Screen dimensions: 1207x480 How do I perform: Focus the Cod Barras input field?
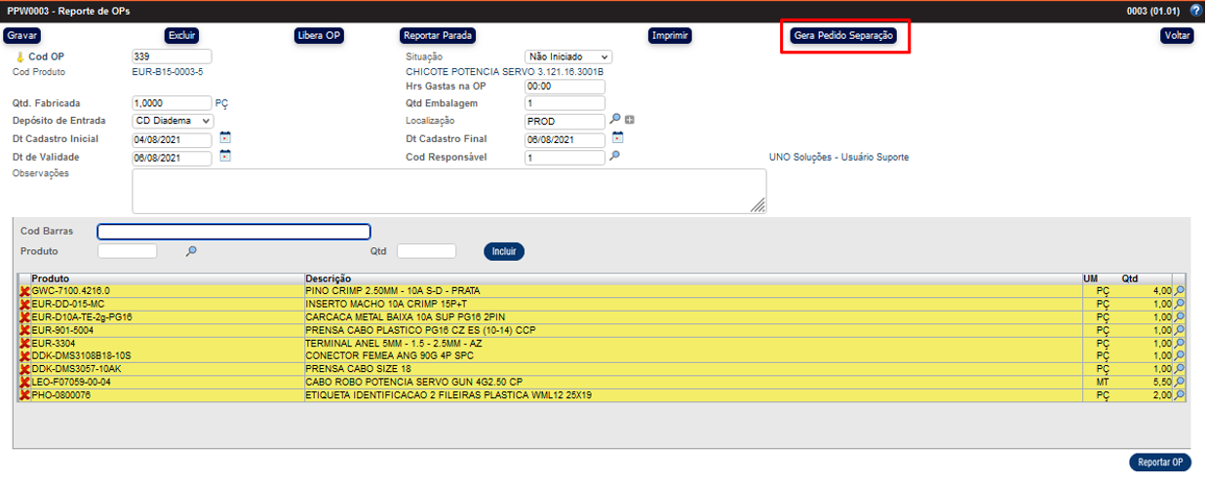coord(234,232)
